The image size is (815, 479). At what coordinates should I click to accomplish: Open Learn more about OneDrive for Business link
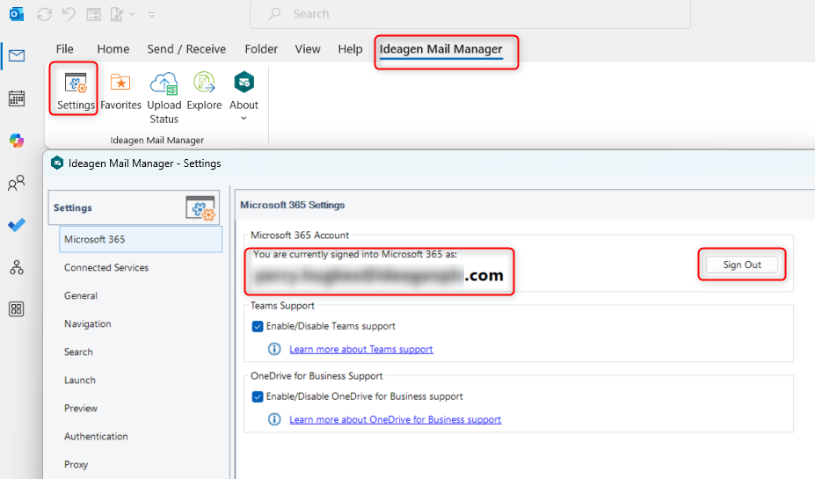pyautogui.click(x=396, y=419)
